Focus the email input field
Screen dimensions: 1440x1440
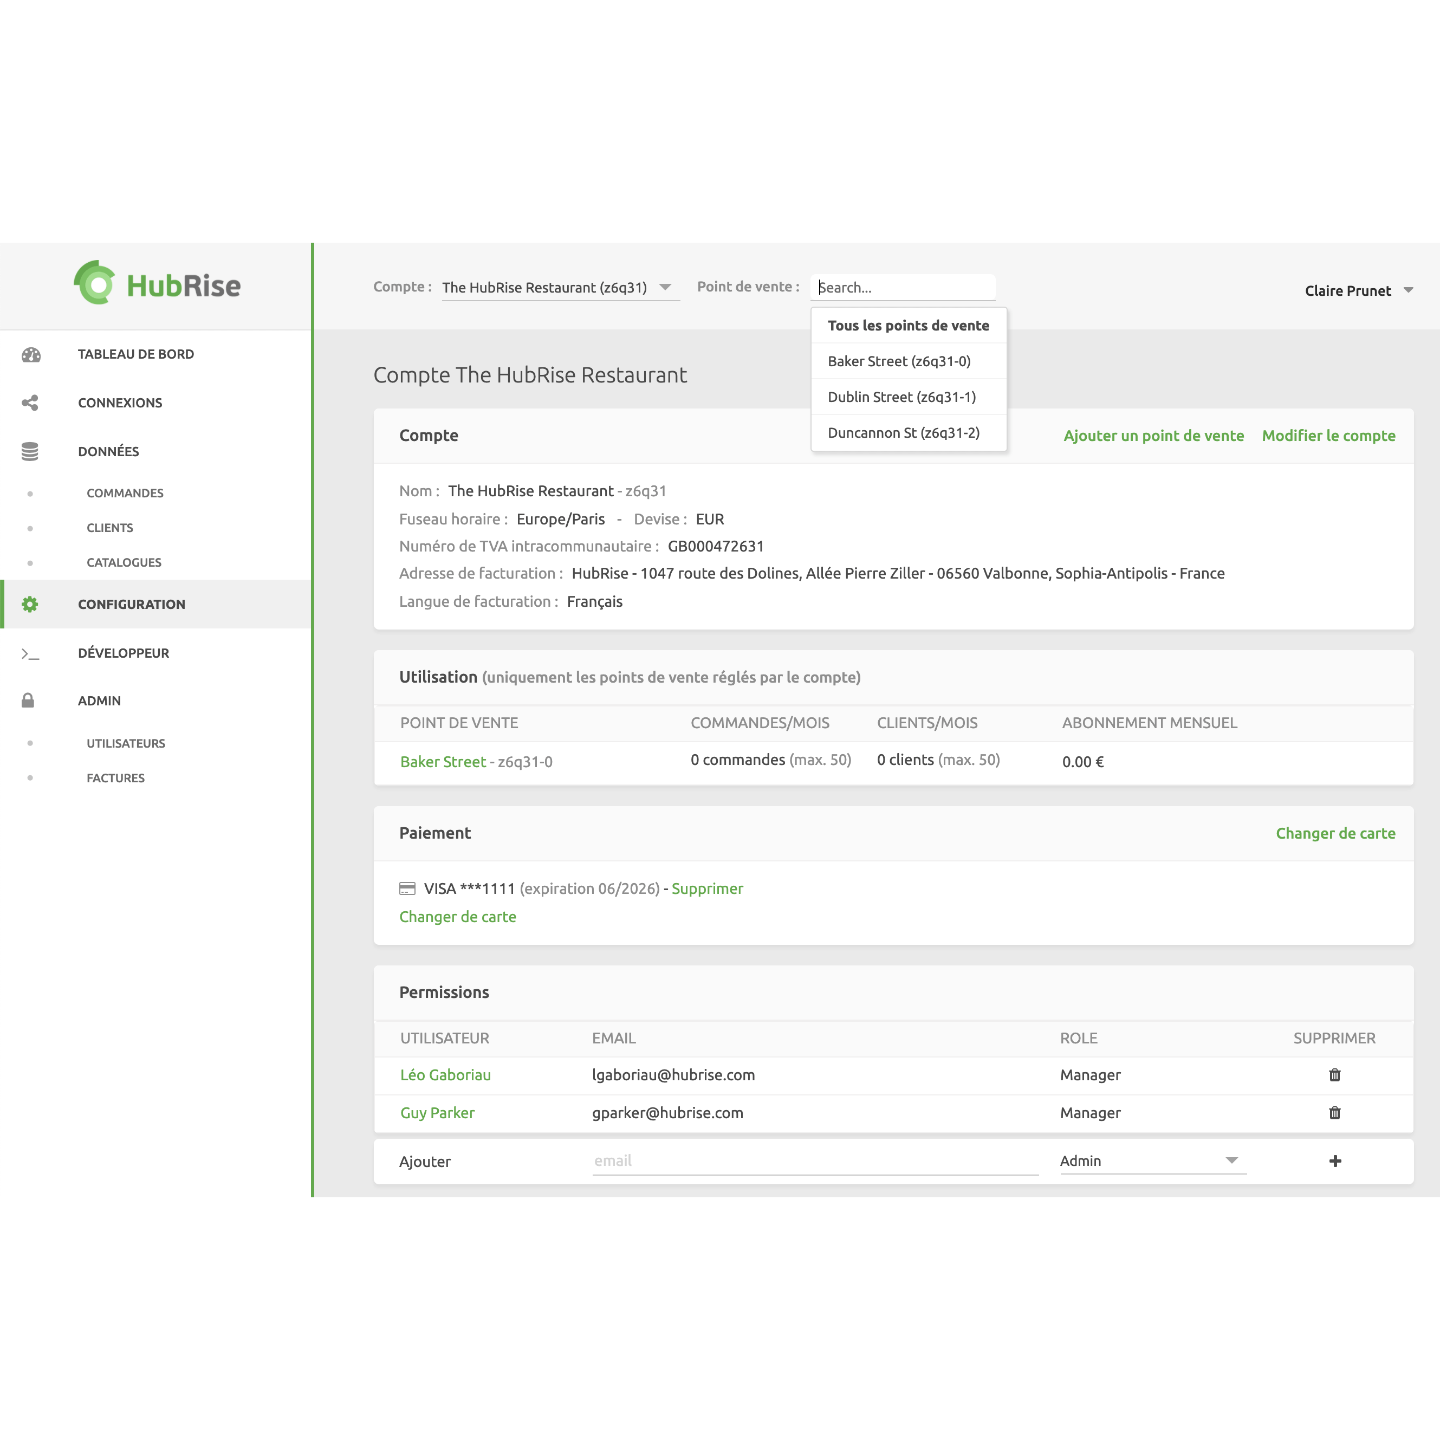click(x=815, y=1160)
